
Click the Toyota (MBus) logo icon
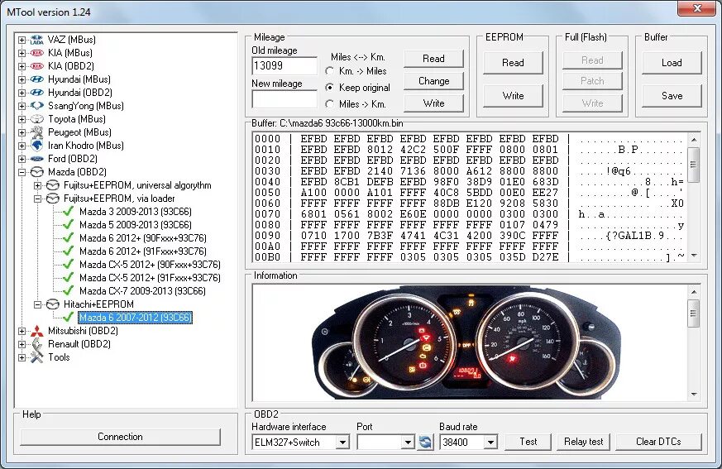(x=37, y=119)
